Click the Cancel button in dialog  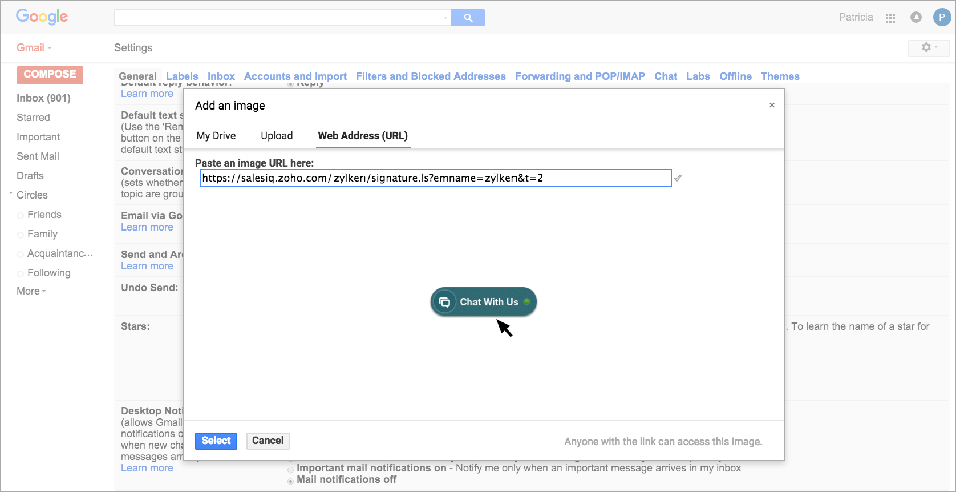(x=268, y=441)
